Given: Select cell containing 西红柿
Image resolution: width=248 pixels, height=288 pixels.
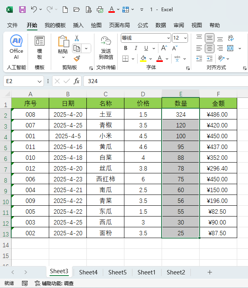Looking at the screenshot, I should coord(106,179).
